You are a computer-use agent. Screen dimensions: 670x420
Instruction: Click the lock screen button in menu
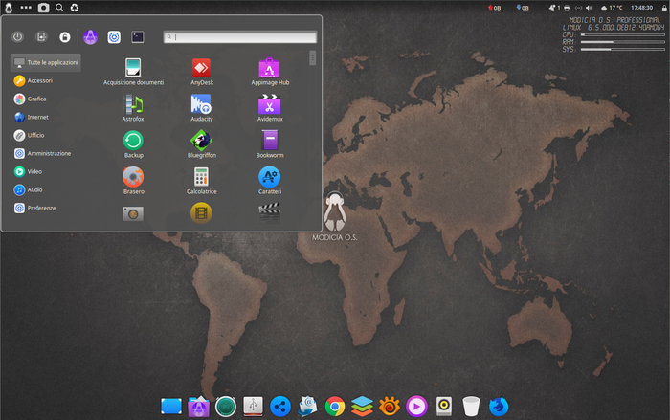coord(64,37)
